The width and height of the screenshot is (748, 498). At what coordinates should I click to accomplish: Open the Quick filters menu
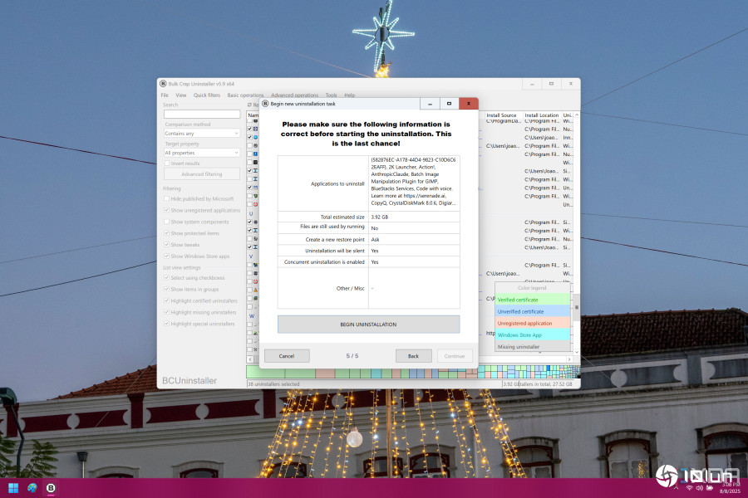point(207,95)
